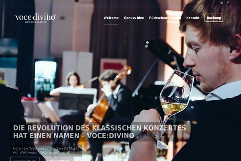
Task: Click the Gleich anfragen button
Action: (59, 159)
